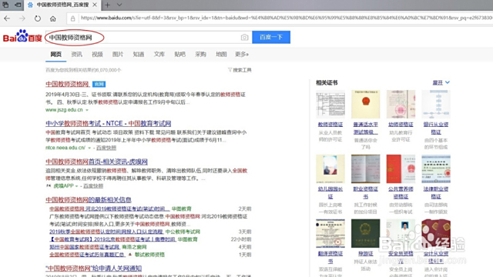Open 中国教师资格网首页 虎嗅网 result
The width and height of the screenshot is (493, 277).
(96, 162)
